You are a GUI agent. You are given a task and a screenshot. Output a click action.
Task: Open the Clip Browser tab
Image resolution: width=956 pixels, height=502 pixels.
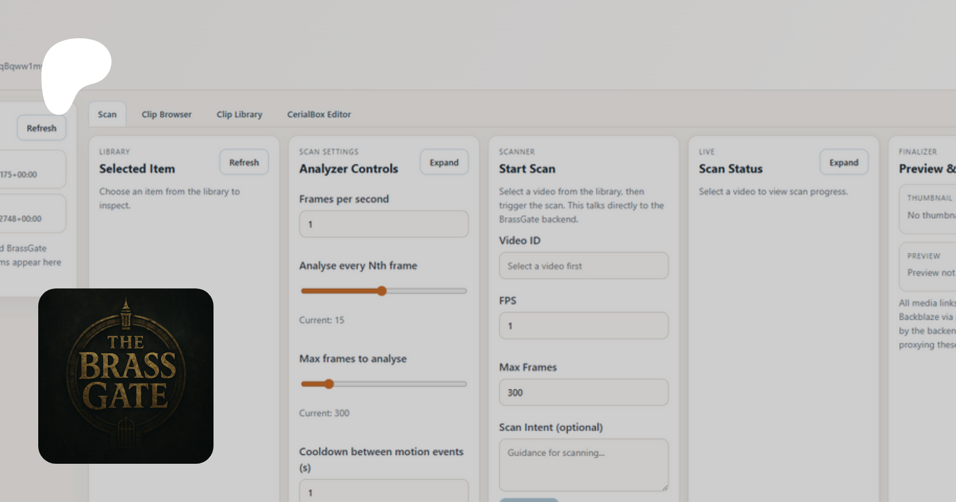[x=166, y=114]
